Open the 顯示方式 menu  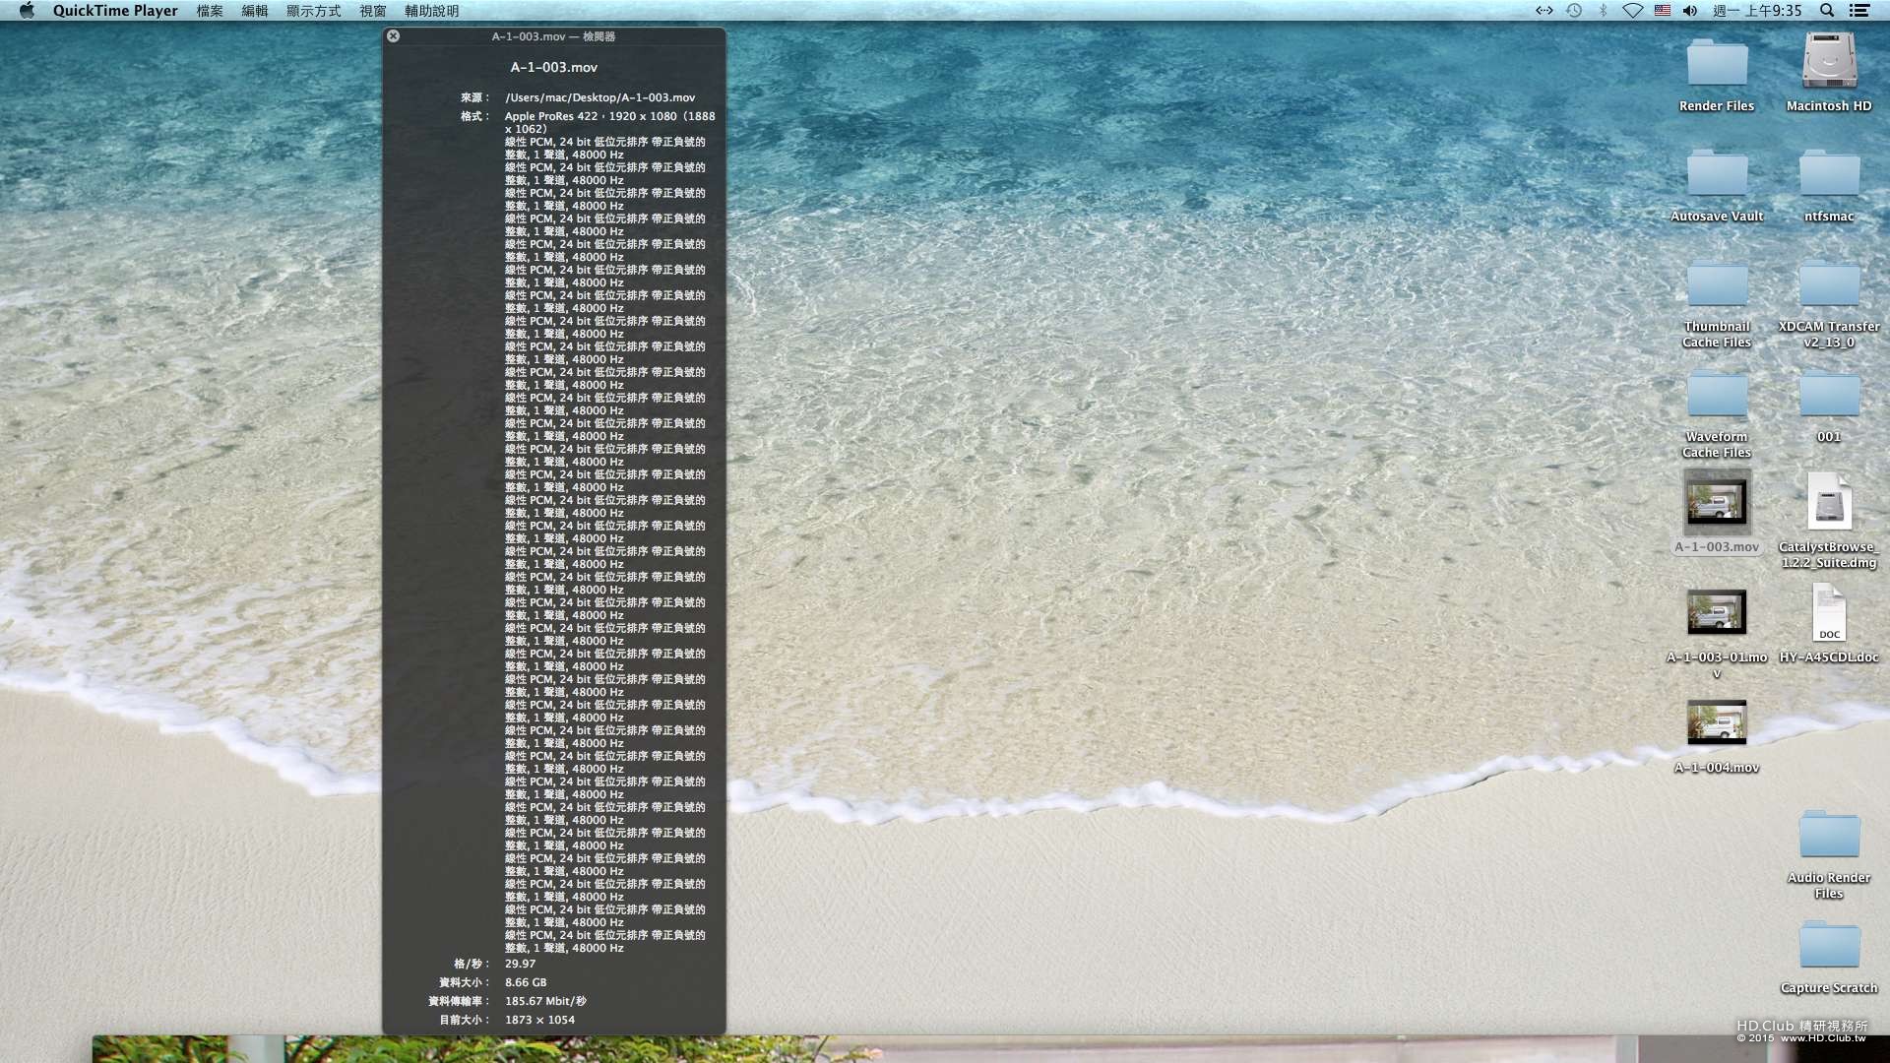(x=314, y=11)
